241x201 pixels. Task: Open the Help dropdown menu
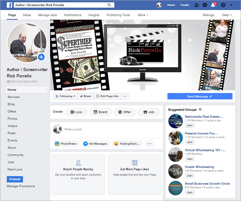(227, 15)
